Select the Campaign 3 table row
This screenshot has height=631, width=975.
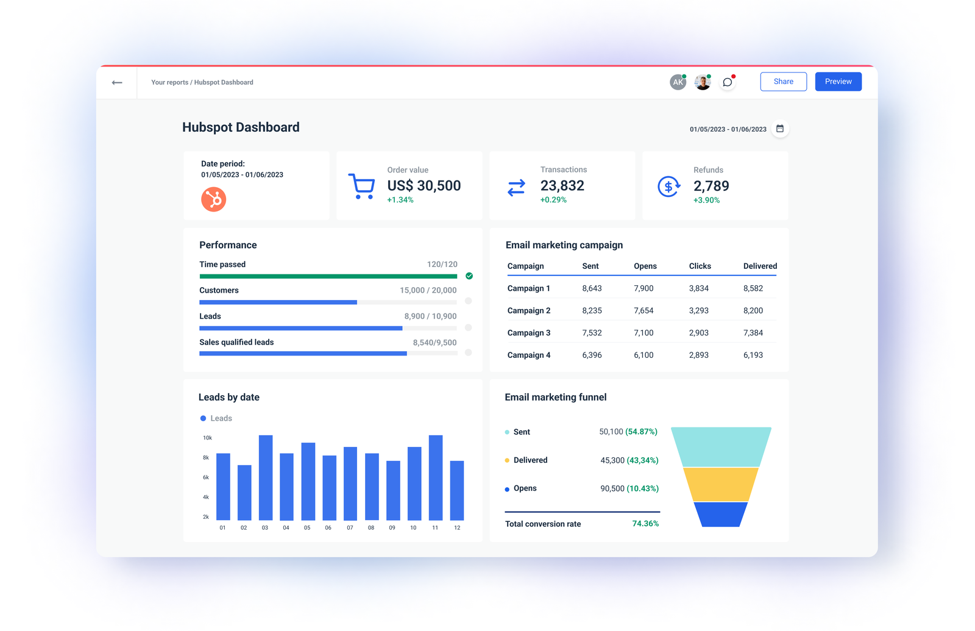[x=639, y=332]
